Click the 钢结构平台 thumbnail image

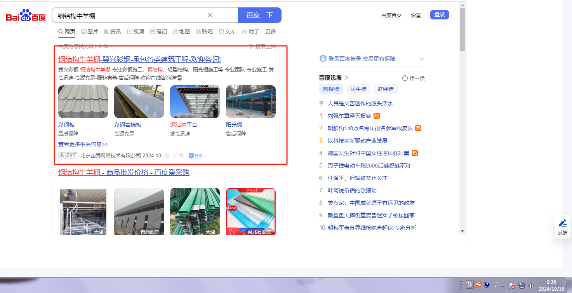point(195,101)
